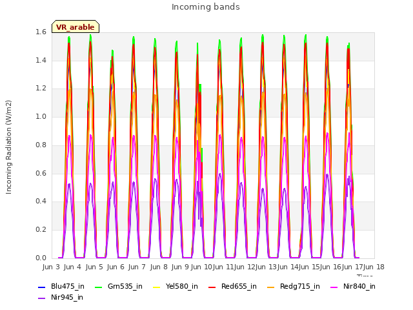Select the Blu475_in legend label

(x=68, y=287)
